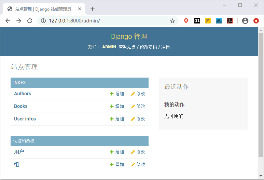This screenshot has height=180, width=264.
Task: Log out via the 注销 link
Action: coord(165,47)
